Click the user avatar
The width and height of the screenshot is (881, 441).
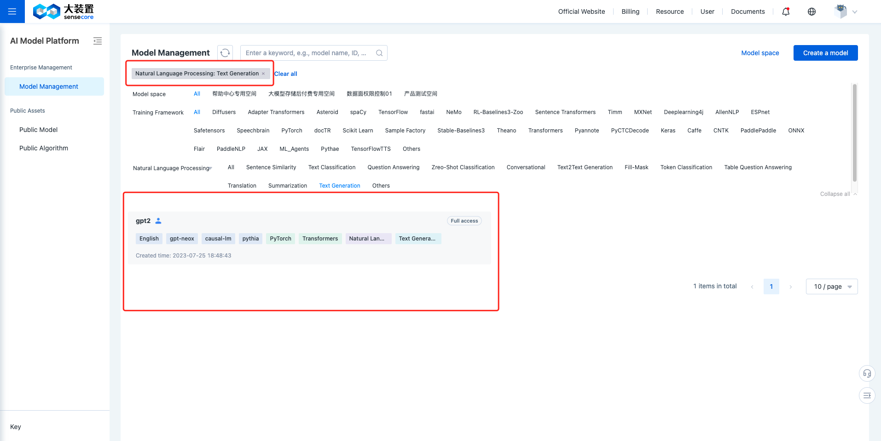click(x=840, y=11)
